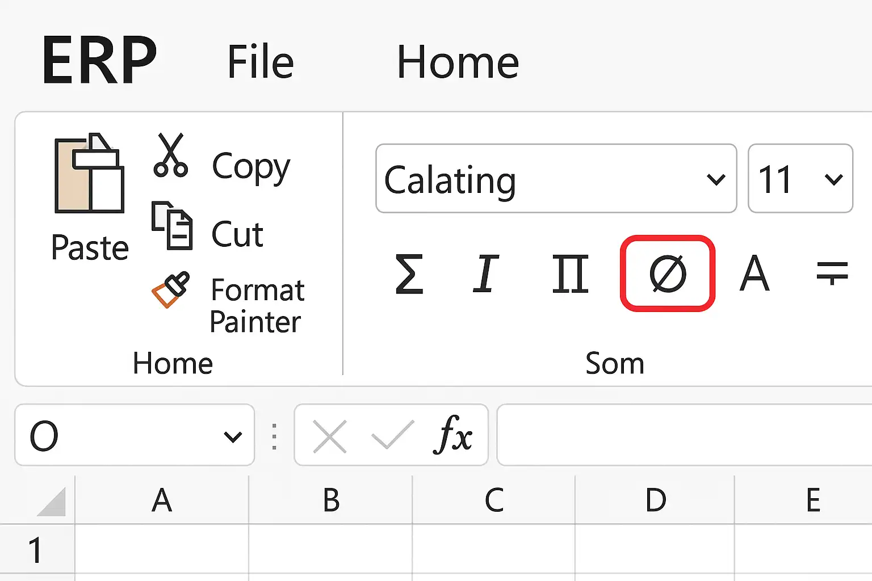Open the Name Box dropdown arrow
872x581 pixels.
point(233,436)
